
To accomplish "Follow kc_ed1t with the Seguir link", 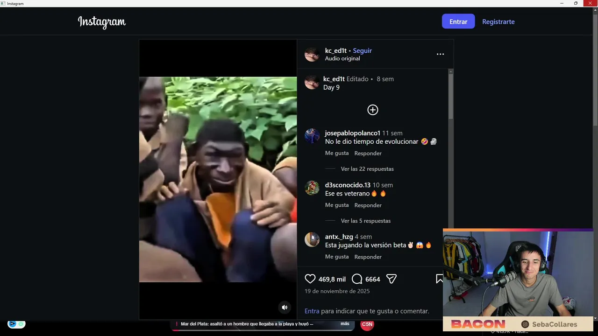I will click(362, 50).
